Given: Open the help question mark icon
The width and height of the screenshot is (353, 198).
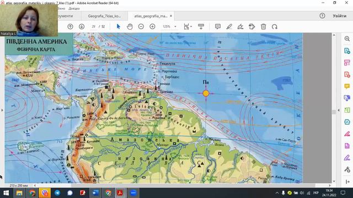Looking at the screenshot, I should pyautogui.click(x=322, y=16).
